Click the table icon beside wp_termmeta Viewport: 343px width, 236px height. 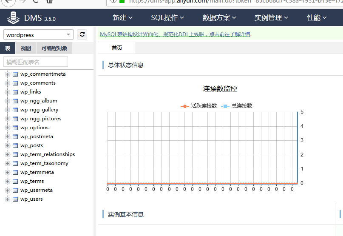pos(15,173)
